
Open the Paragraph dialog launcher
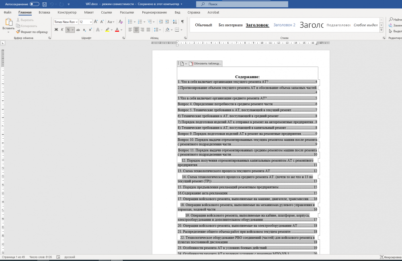click(x=185, y=38)
